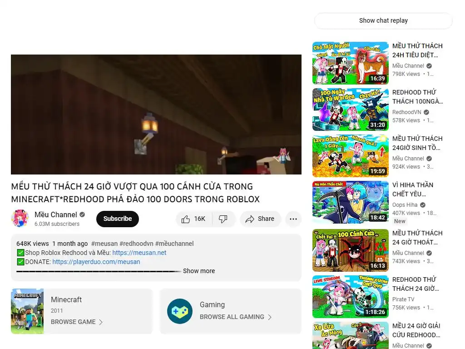This screenshot has width=465, height=349.
Task: Open Mều Channel name link below title
Action: [x=56, y=214]
